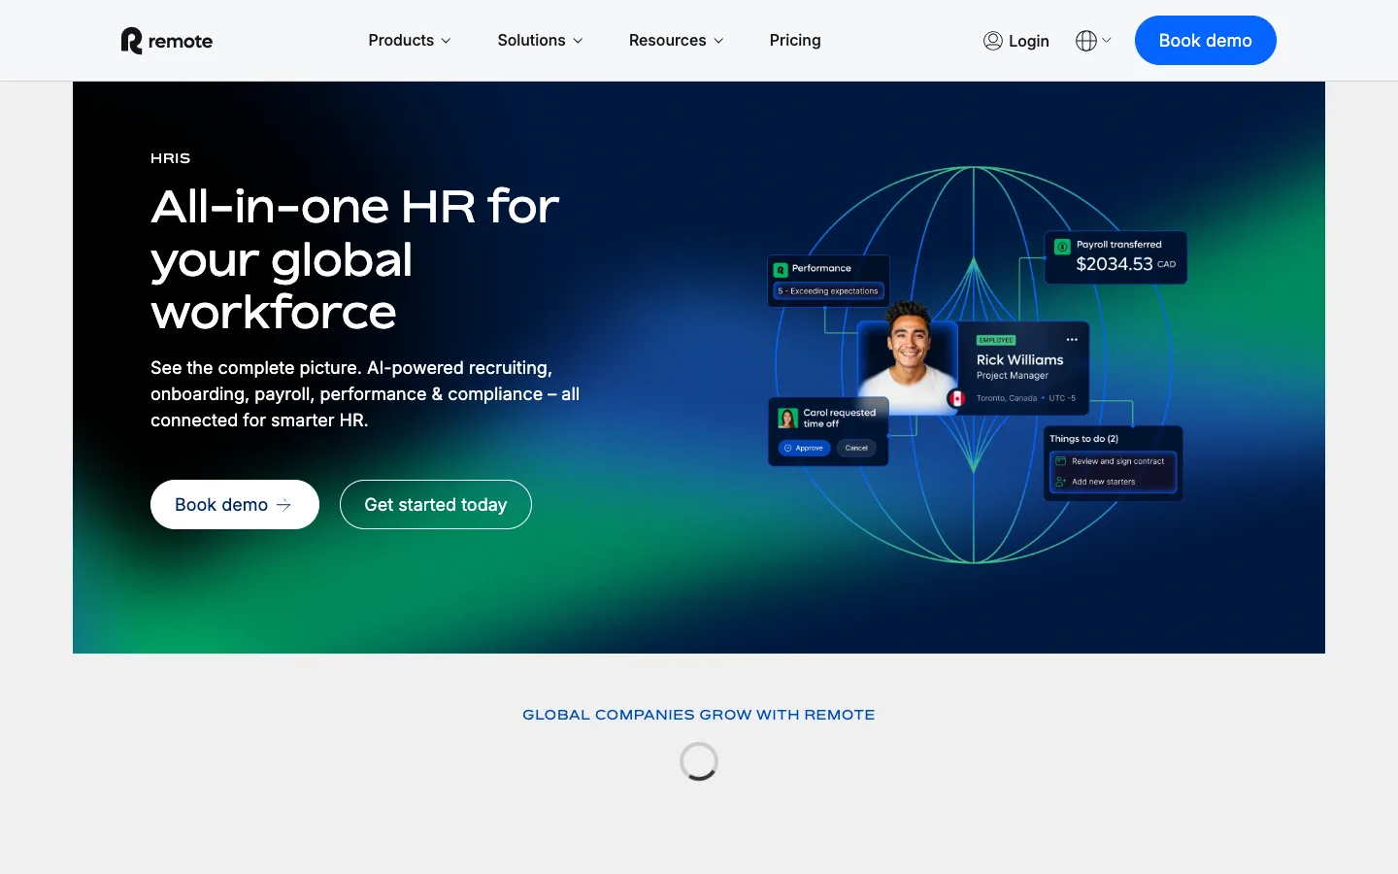Click the Get started today button

[435, 504]
